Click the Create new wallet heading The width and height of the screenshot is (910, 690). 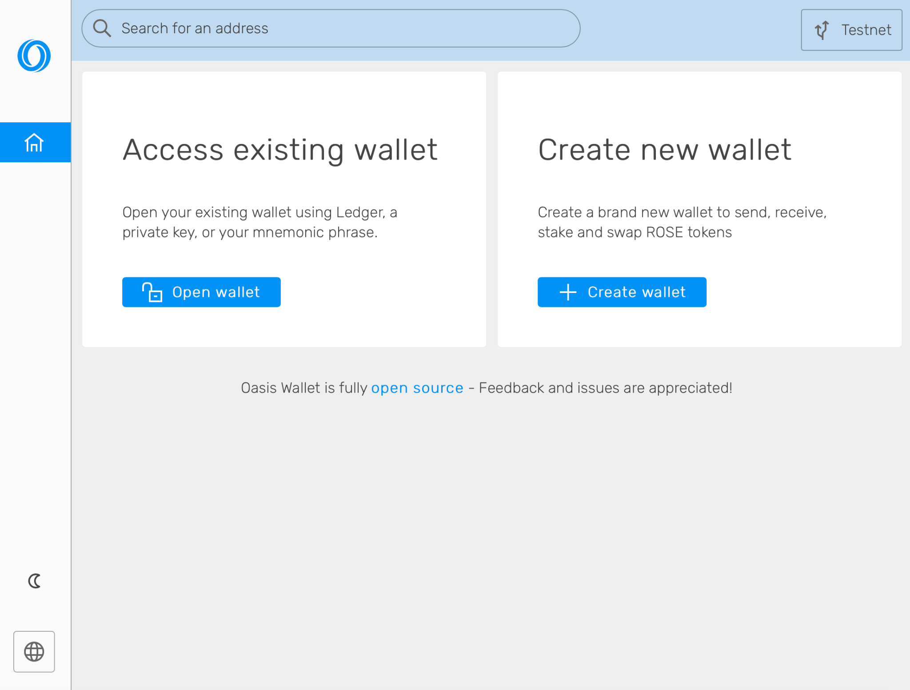665,150
